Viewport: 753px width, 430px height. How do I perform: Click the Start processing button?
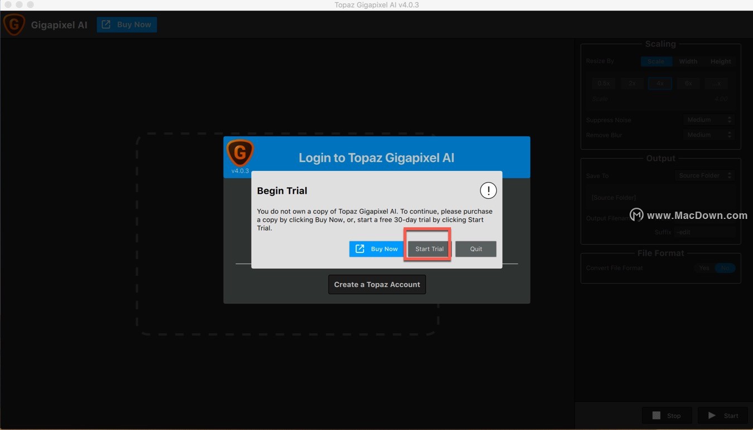coord(723,415)
